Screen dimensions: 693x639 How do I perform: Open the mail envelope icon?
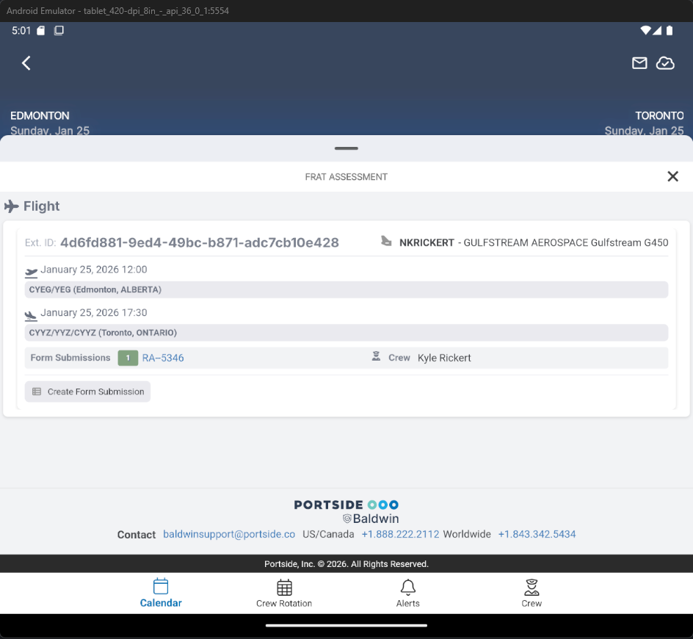coord(639,63)
